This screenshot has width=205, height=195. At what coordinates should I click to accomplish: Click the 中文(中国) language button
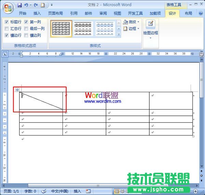pyautogui.click(x=59, y=191)
